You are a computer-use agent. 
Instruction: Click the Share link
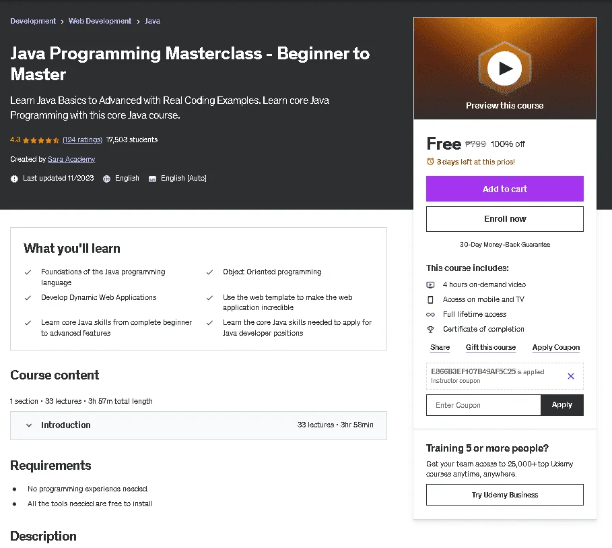point(440,348)
